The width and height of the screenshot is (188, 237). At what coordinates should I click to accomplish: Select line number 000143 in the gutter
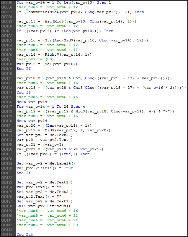[x=6, y=230]
